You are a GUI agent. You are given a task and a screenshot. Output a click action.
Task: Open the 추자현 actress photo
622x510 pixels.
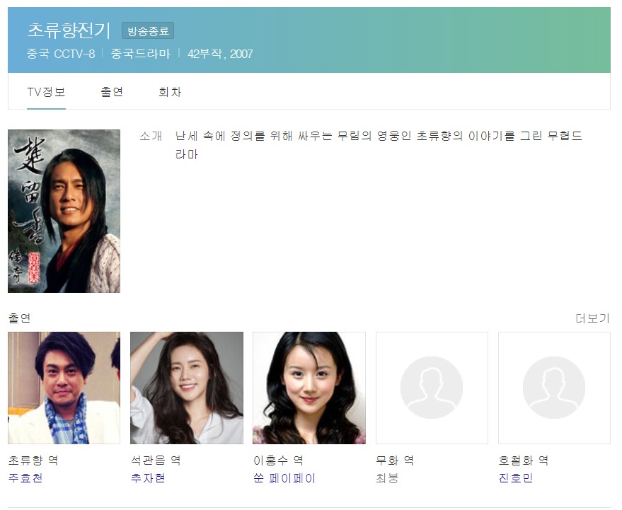187,388
